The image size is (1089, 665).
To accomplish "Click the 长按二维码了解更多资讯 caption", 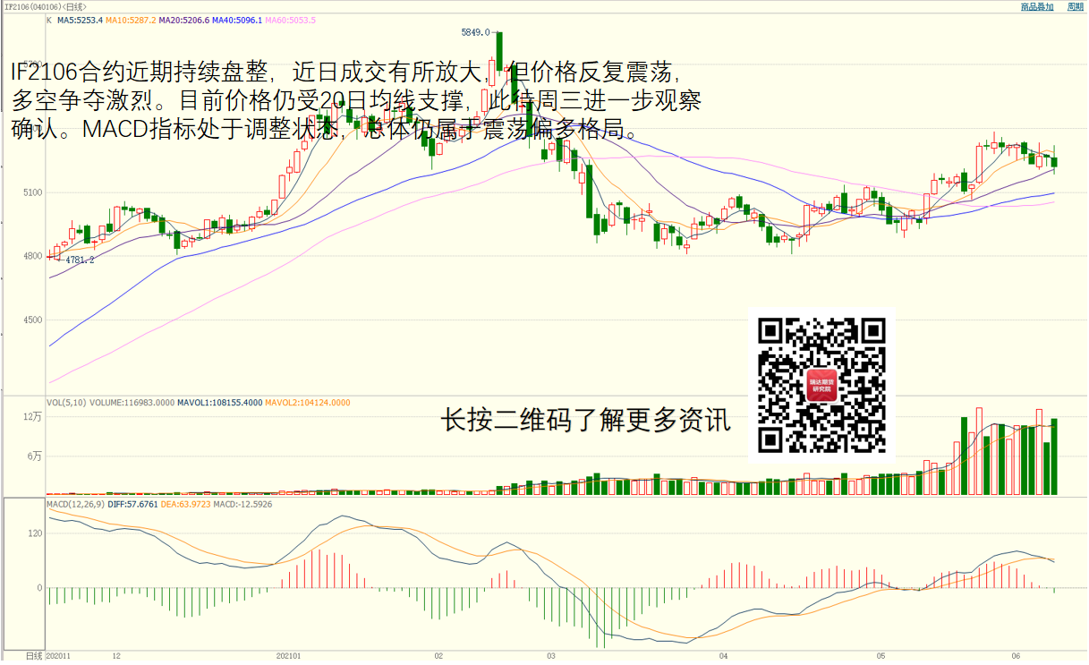I will pyautogui.click(x=586, y=421).
